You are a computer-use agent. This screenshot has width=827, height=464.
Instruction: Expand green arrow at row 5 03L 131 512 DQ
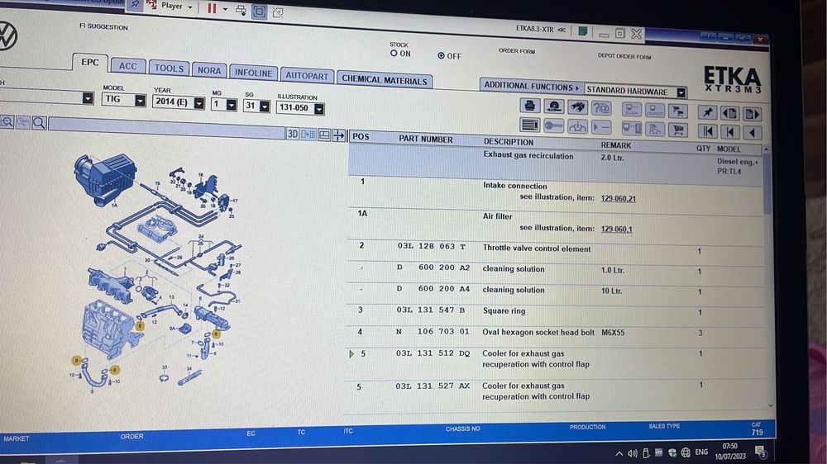351,353
